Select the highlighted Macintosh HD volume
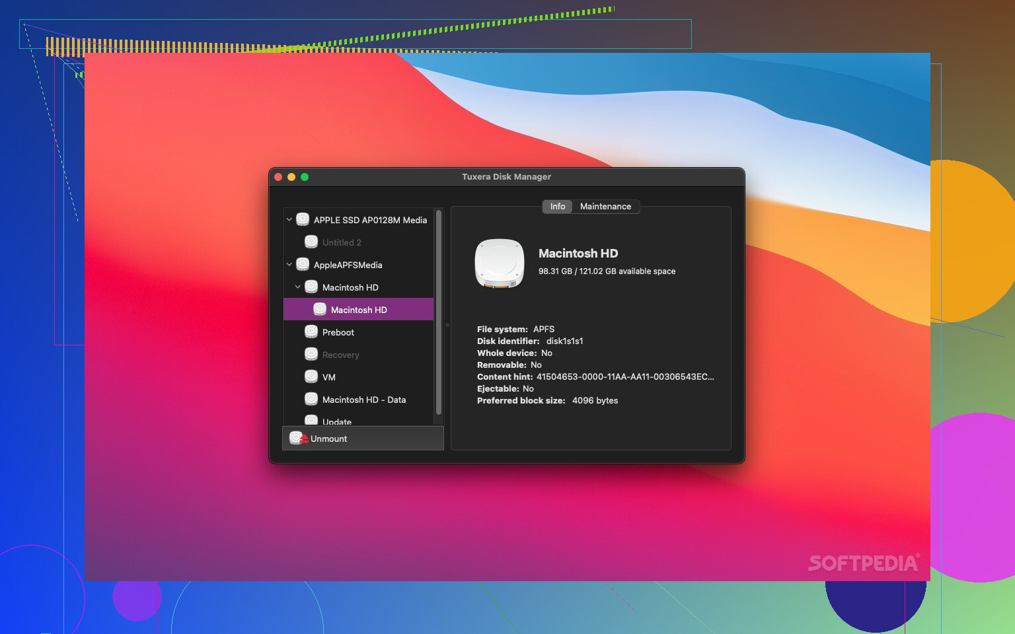This screenshot has width=1015, height=634. tap(359, 310)
